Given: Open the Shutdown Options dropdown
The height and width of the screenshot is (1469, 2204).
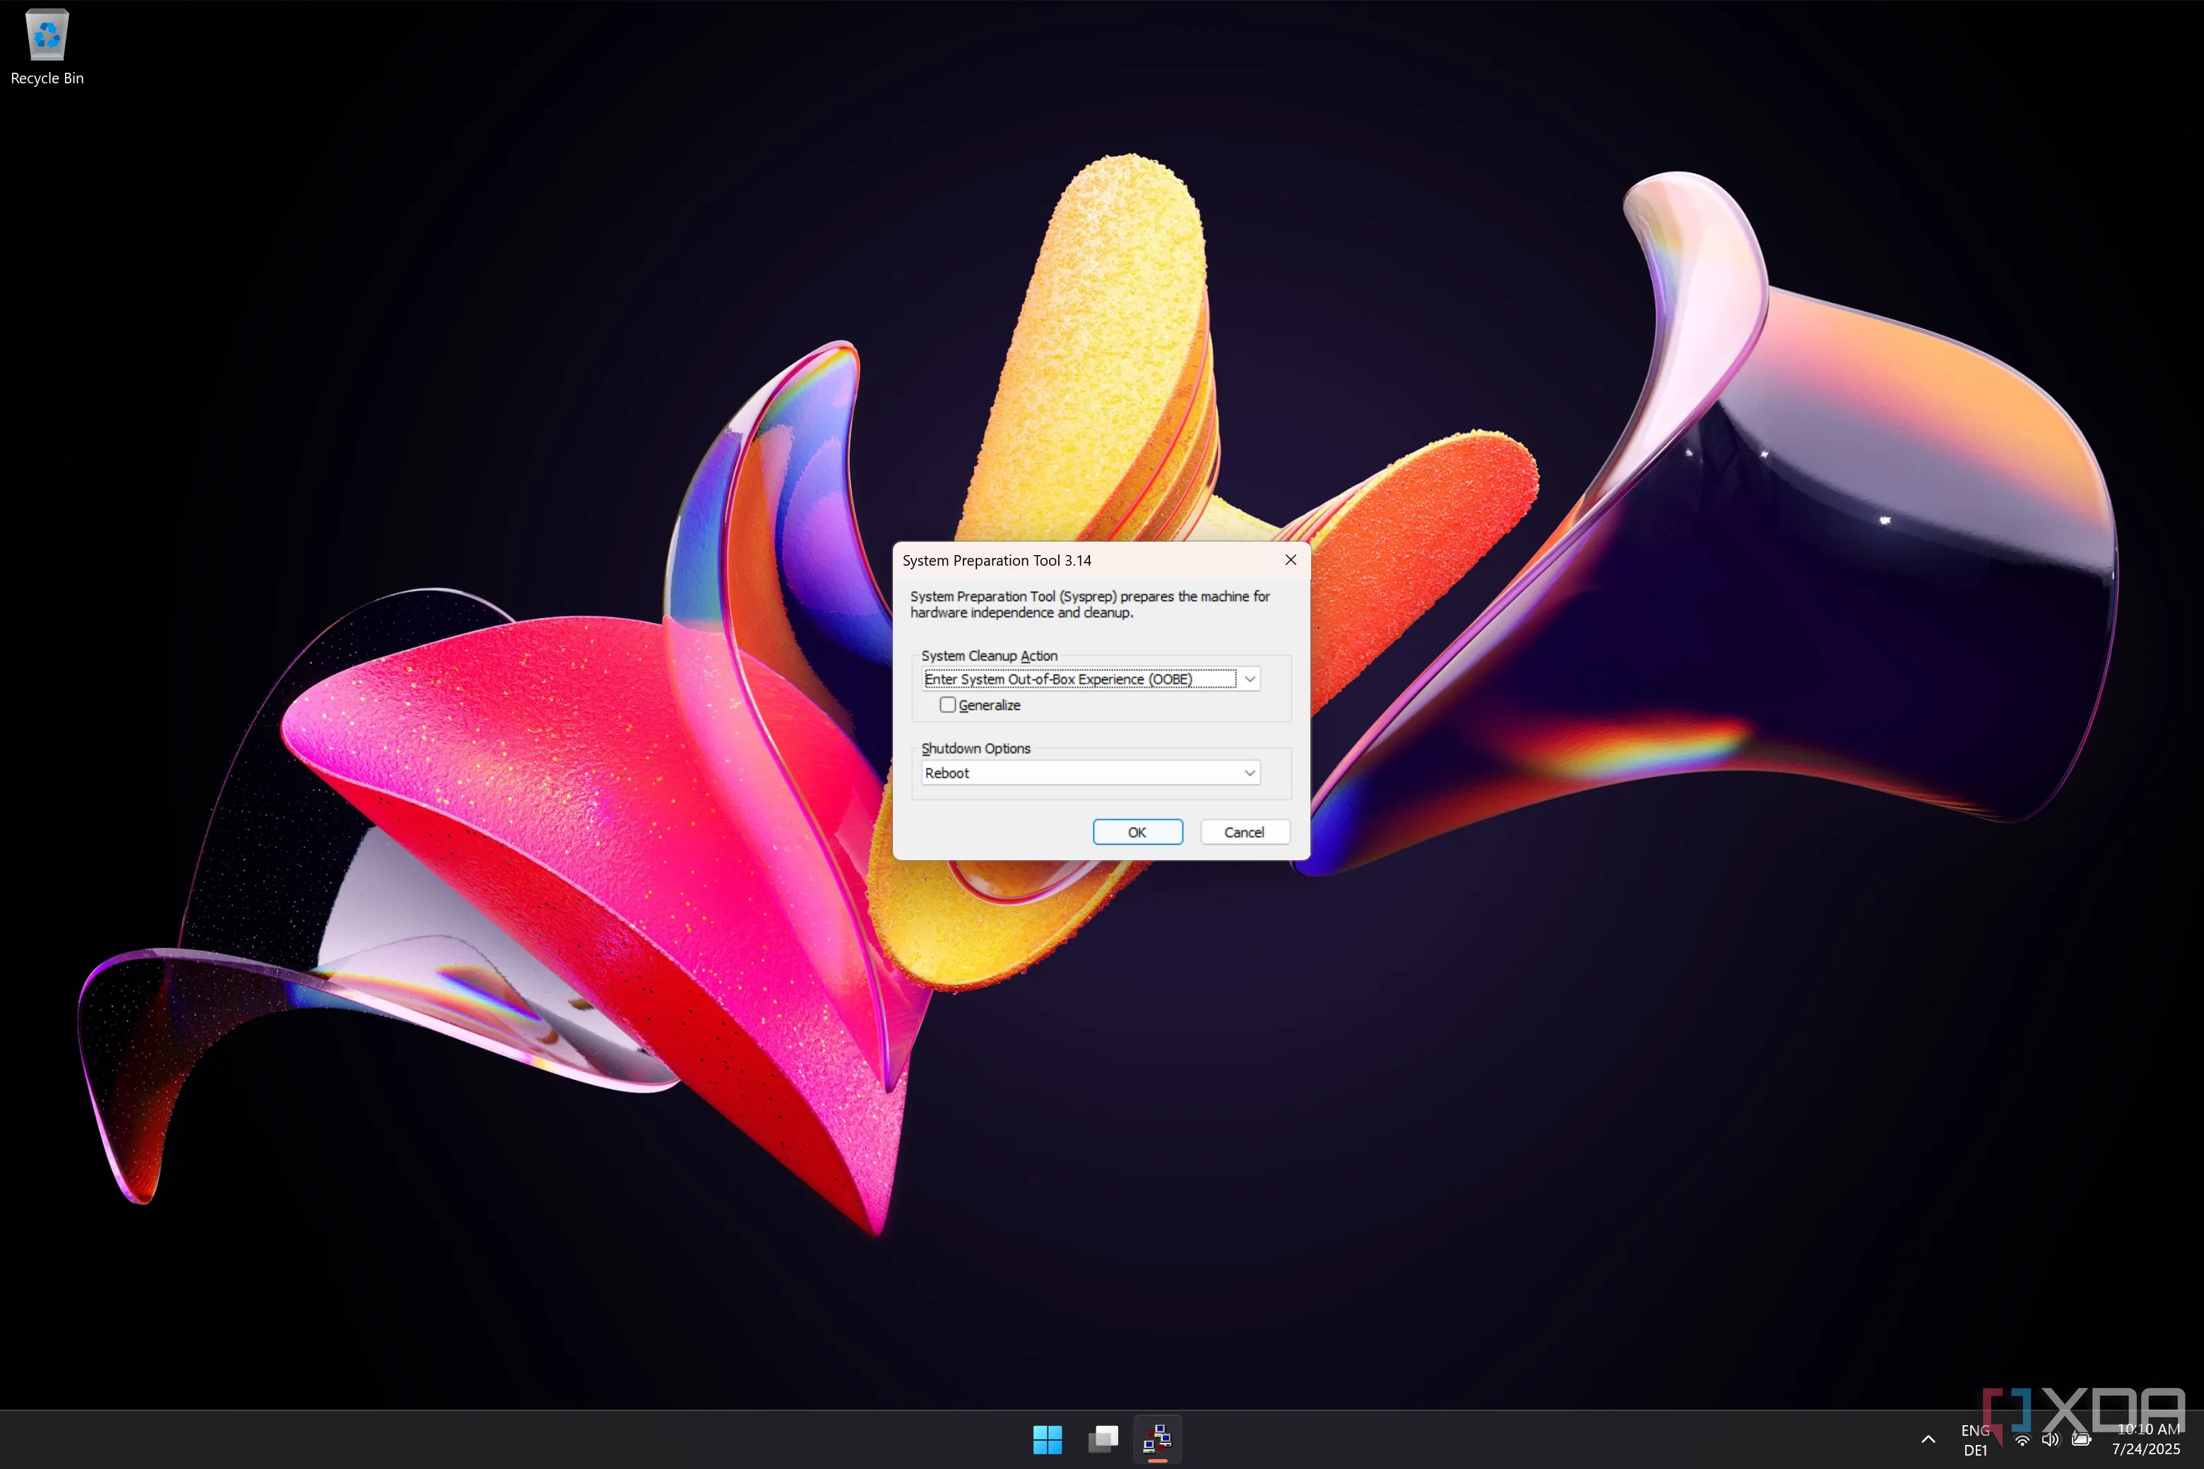Looking at the screenshot, I should pyautogui.click(x=1249, y=772).
